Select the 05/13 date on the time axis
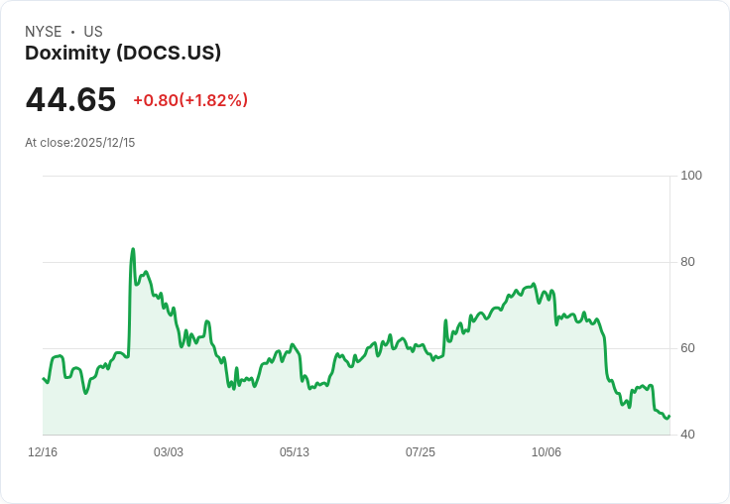 point(295,452)
